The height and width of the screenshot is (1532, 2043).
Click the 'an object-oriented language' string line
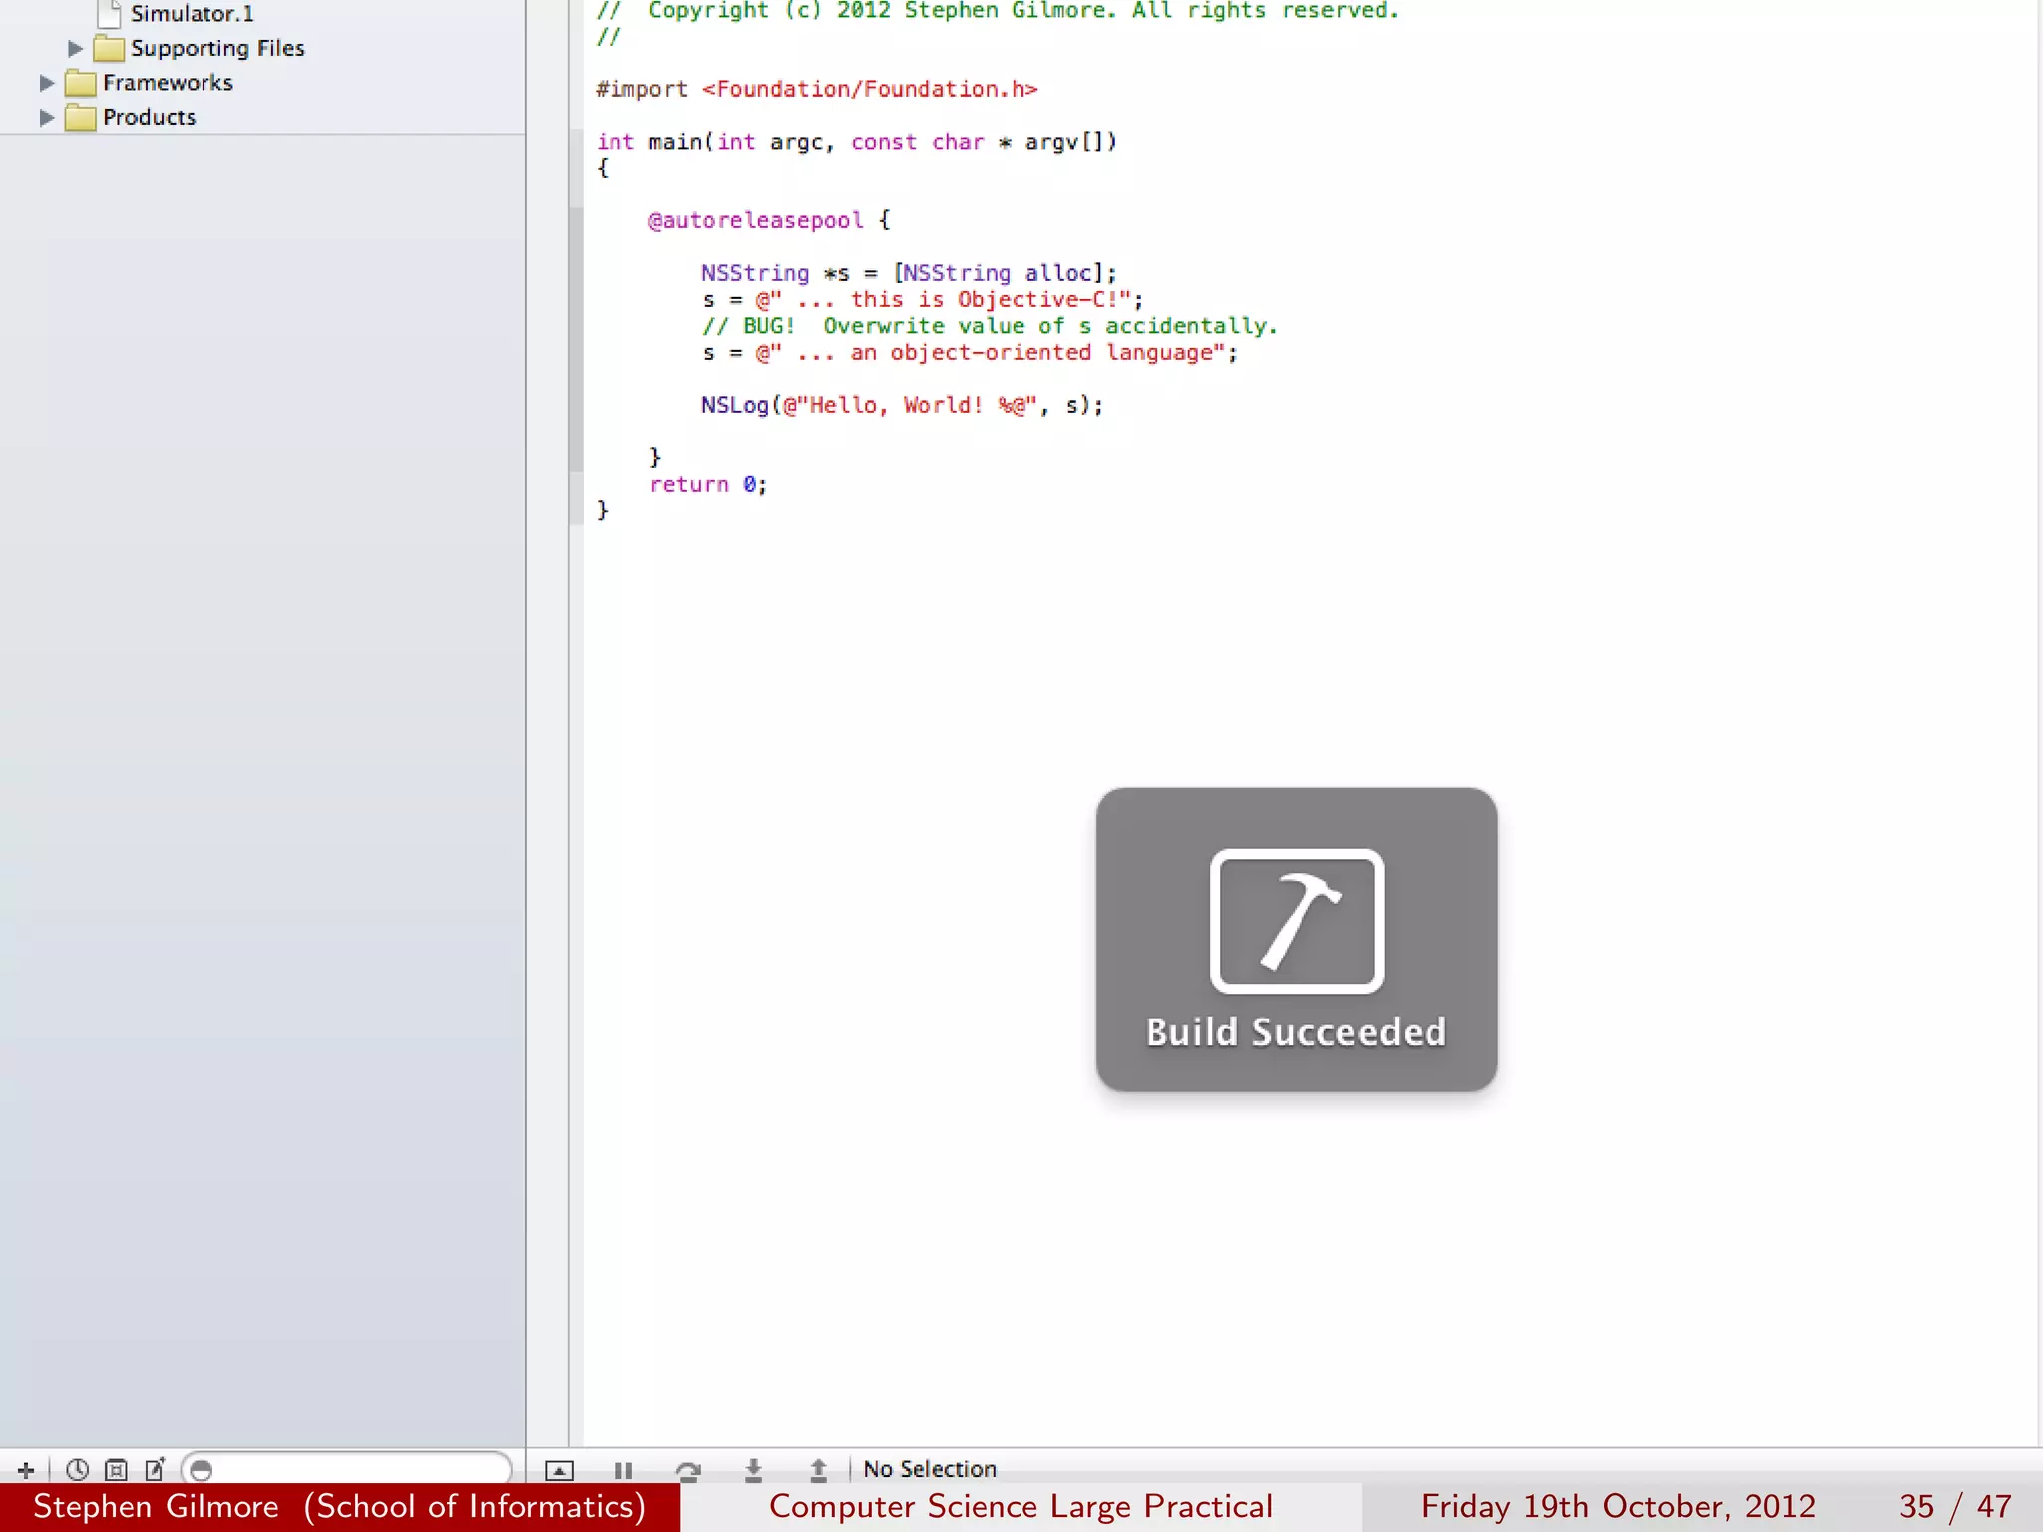point(970,352)
